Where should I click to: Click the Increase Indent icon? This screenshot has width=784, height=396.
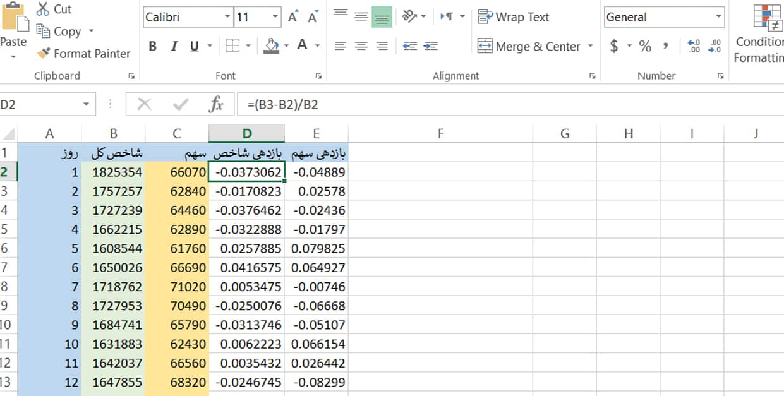pos(431,46)
